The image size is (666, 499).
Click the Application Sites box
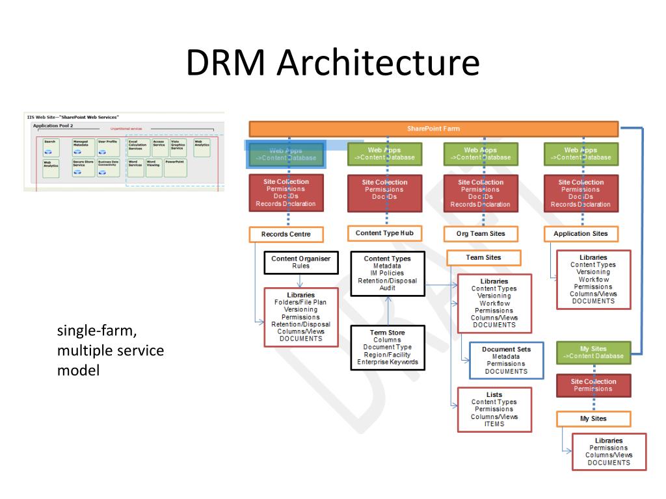tap(581, 234)
